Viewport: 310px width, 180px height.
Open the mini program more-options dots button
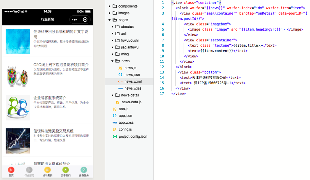[x=75, y=20]
